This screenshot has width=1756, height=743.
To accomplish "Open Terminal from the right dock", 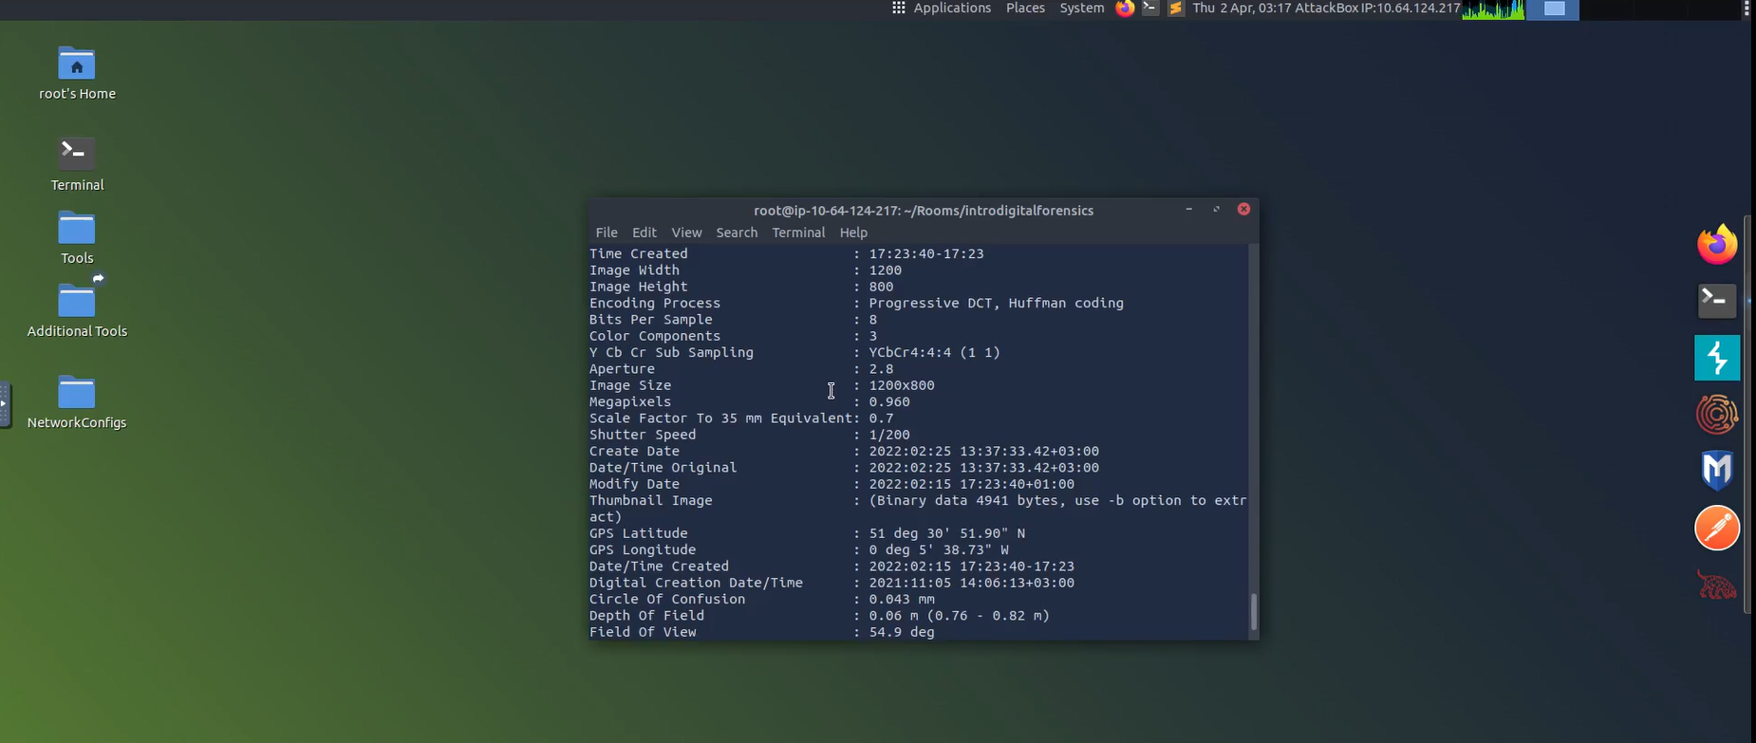I will (1717, 301).
